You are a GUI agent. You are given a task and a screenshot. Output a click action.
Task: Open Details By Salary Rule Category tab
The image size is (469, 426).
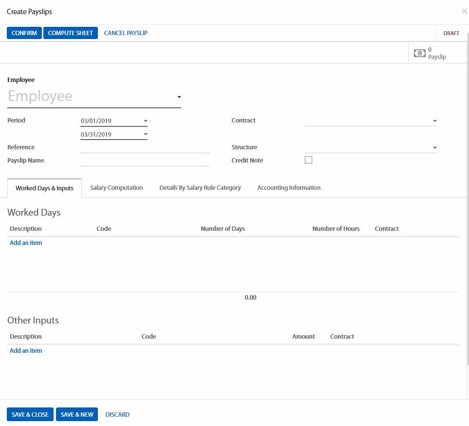[200, 188]
